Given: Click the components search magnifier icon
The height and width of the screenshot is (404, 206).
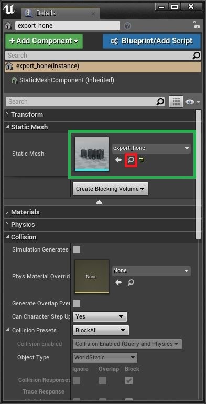Looking at the screenshot, I should (x=197, y=56).
